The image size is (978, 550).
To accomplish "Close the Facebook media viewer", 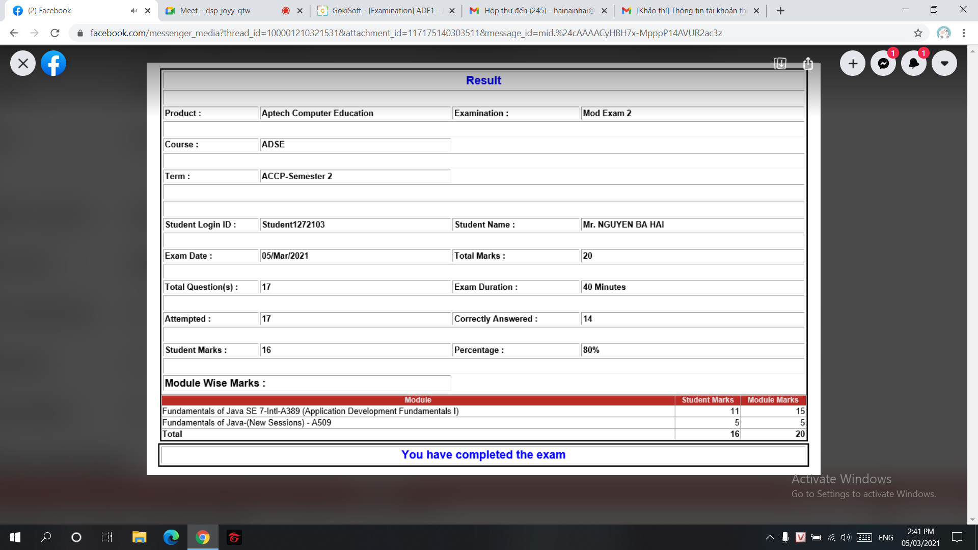I will click(x=23, y=64).
